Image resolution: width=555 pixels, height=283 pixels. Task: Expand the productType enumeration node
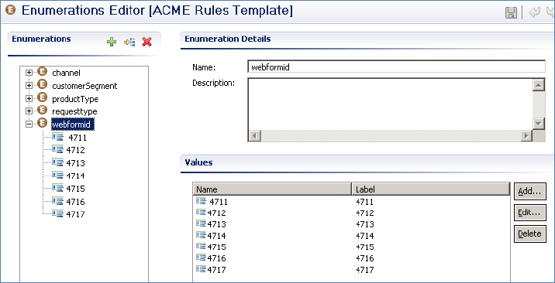[x=29, y=98]
